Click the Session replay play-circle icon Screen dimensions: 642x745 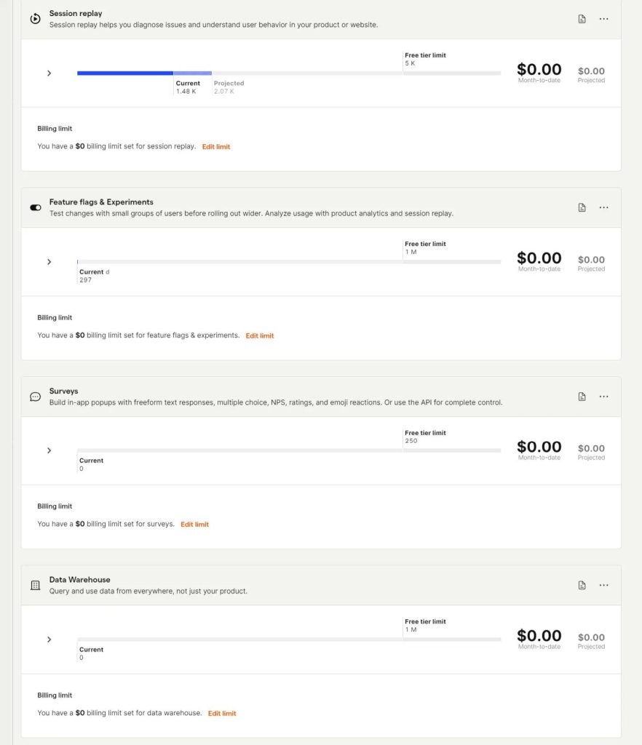35,19
